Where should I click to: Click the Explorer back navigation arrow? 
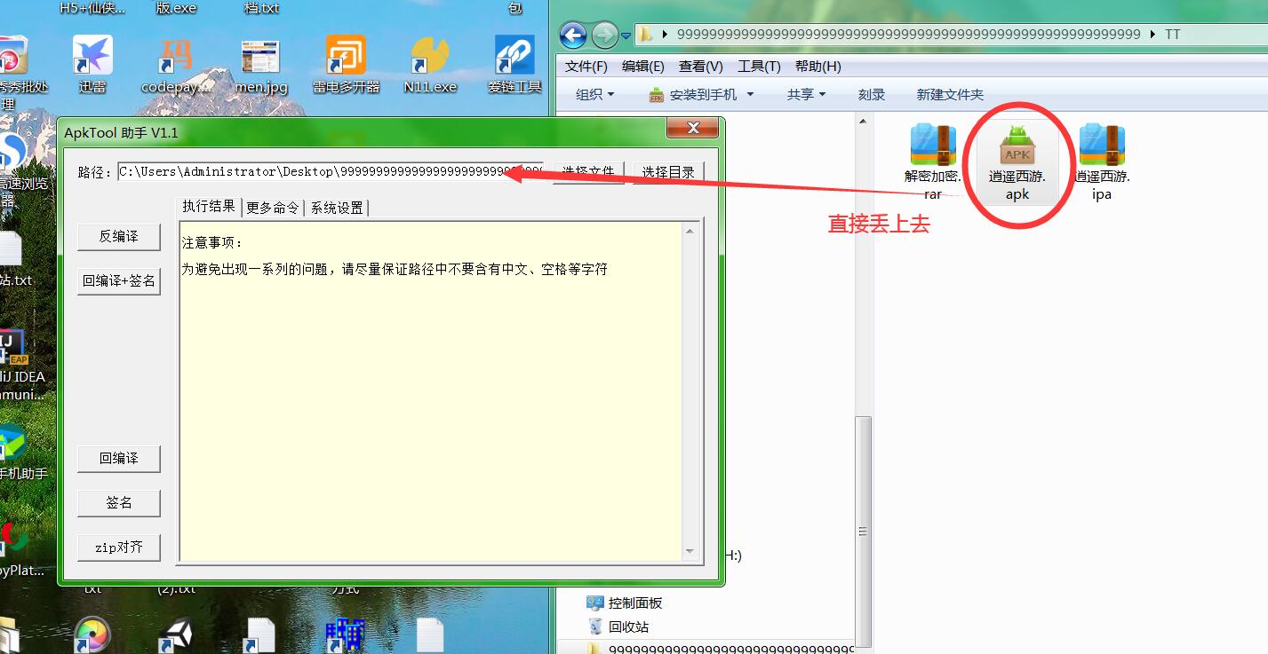pos(573,35)
